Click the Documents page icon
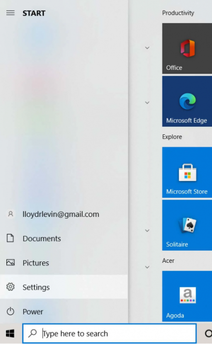The image size is (212, 344). 10,238
